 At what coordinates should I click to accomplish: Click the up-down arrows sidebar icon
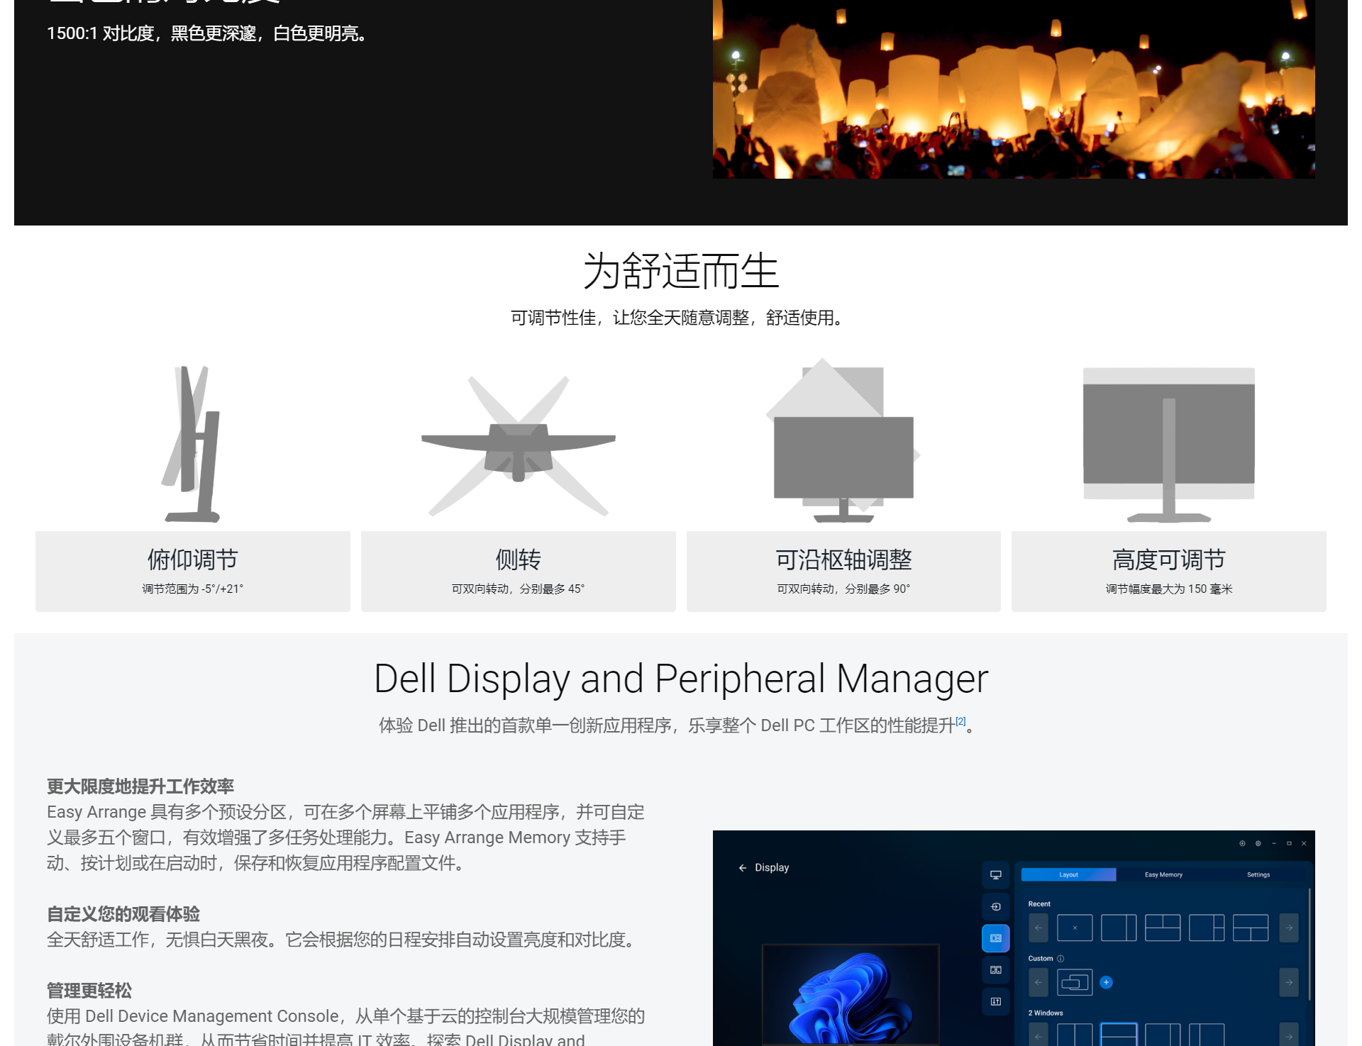[x=995, y=1001]
